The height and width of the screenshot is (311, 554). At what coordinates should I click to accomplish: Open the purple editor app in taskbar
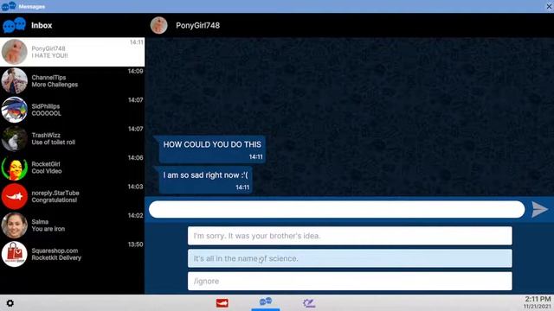point(309,303)
